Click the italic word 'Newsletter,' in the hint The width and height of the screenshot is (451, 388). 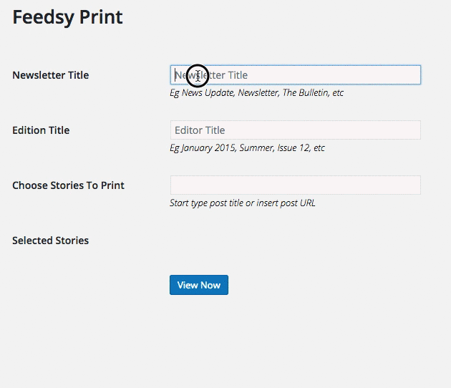258,92
